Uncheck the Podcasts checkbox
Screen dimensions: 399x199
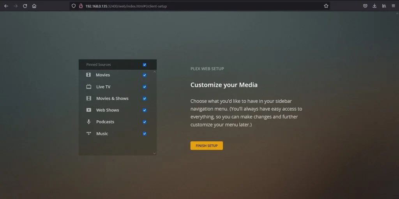[145, 122]
